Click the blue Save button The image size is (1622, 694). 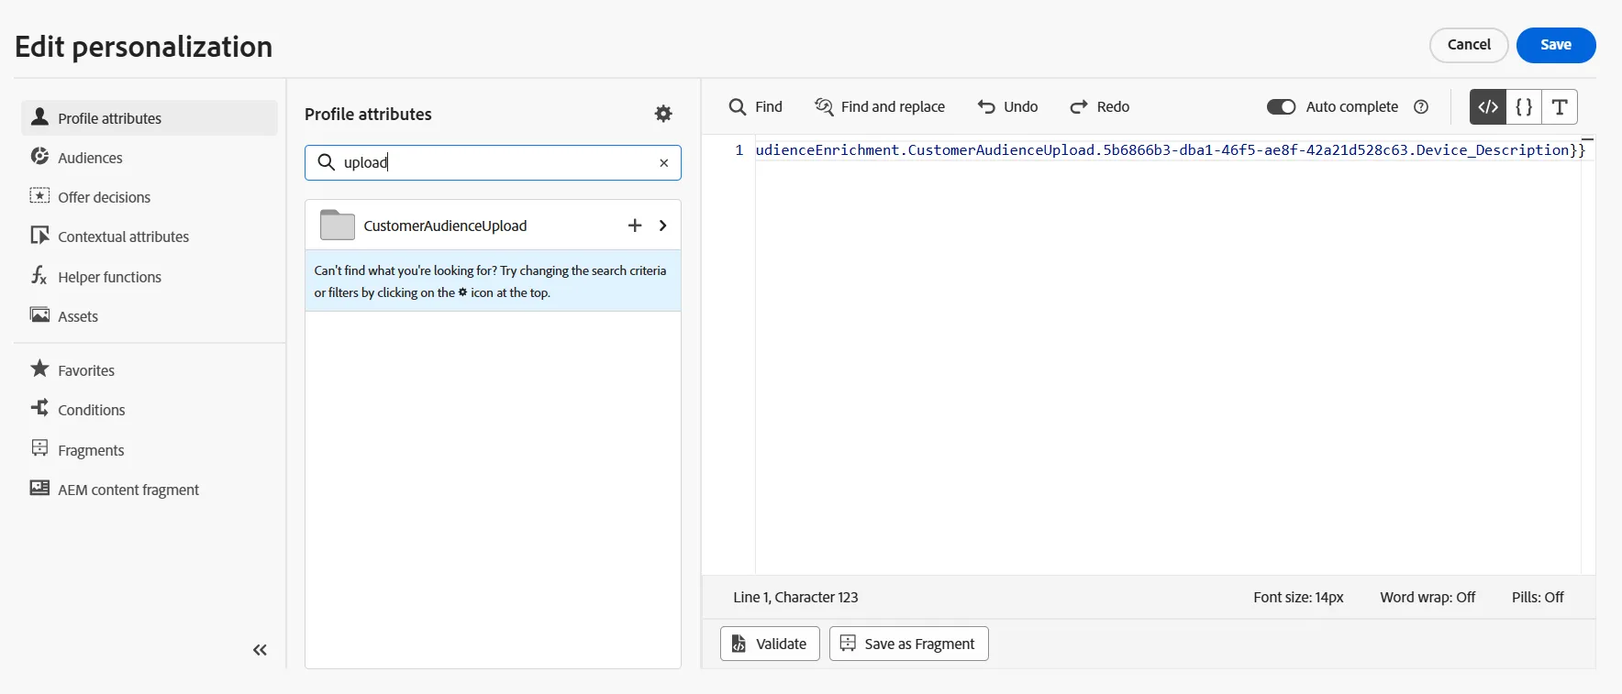click(1556, 45)
